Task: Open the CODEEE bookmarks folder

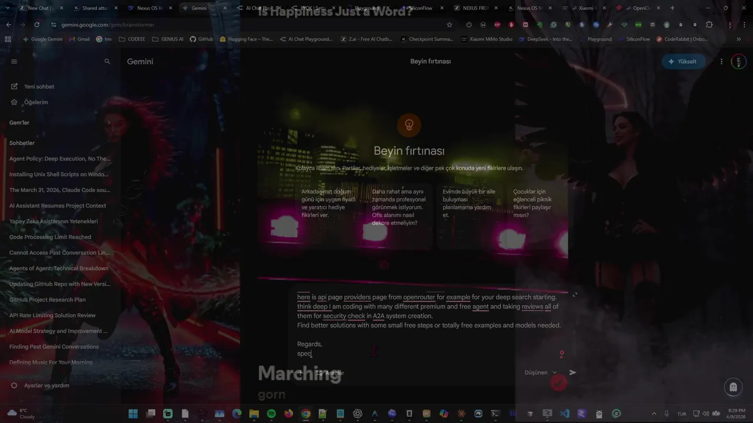Action: click(x=132, y=39)
